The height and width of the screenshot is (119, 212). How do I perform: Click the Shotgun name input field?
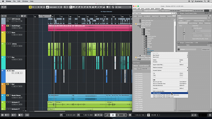(x=193, y=18)
